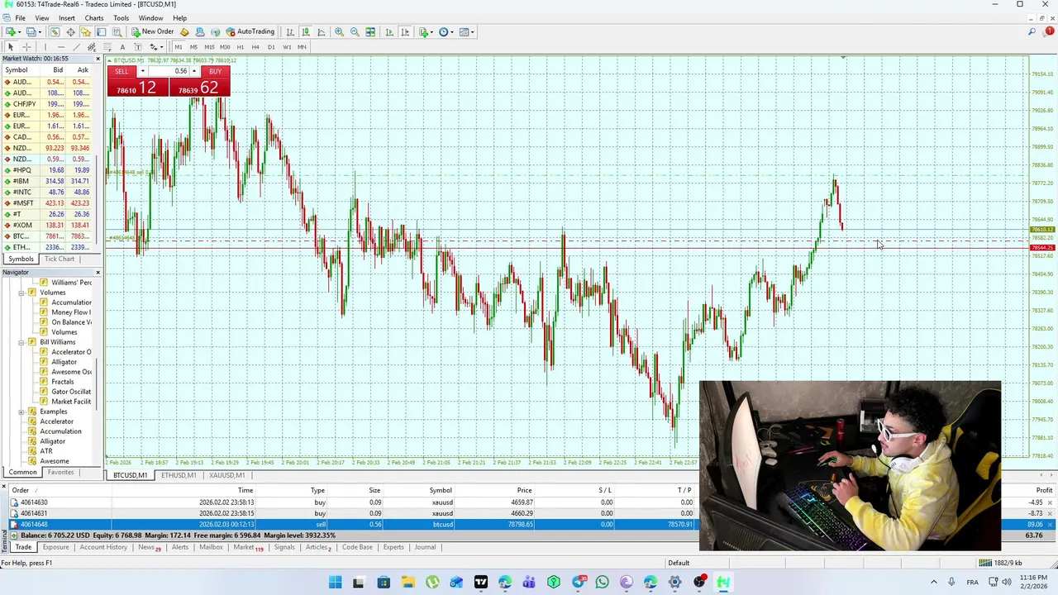Toggle the Market Watch window icon

pos(55,31)
